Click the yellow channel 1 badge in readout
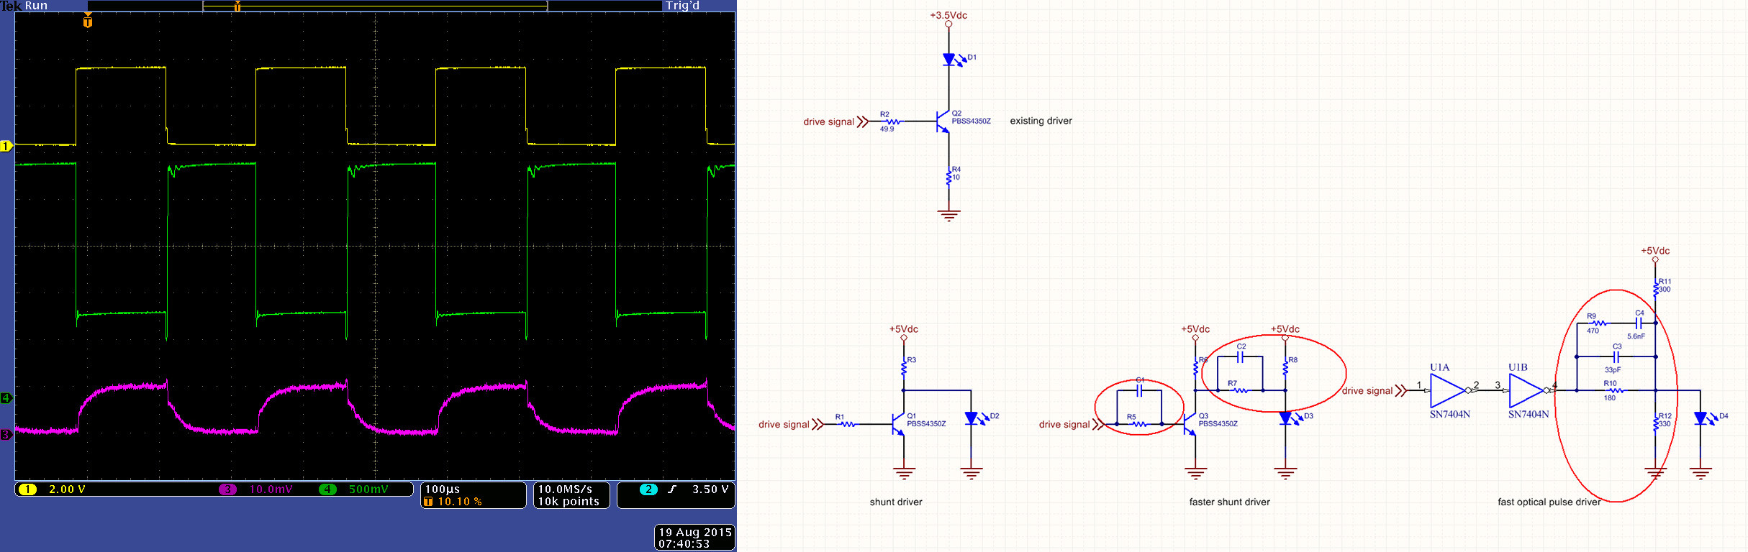Viewport: 1748px width, 552px height. (x=27, y=489)
